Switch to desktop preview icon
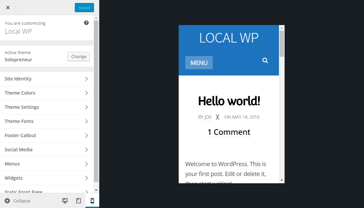 65,201
